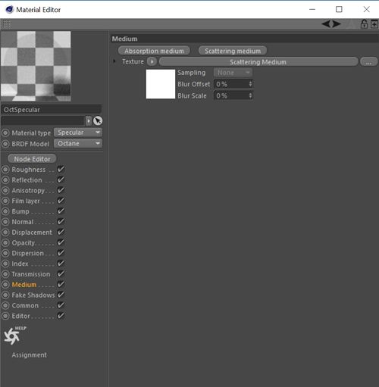Toggle the lock icon in the top toolbar
The height and width of the screenshot is (387, 379).
click(364, 24)
